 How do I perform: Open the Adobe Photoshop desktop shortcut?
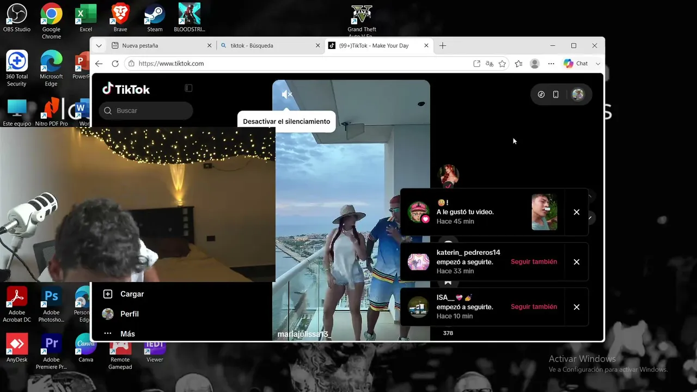click(x=51, y=305)
